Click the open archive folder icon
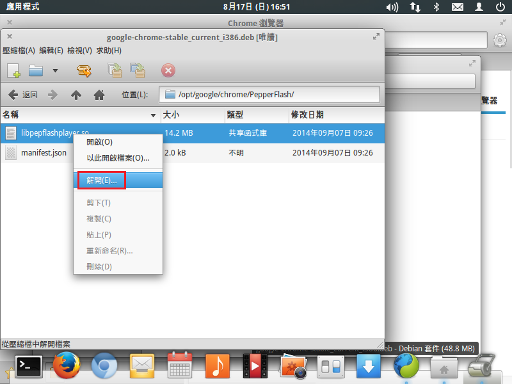This screenshot has height=384, width=512. 36,70
